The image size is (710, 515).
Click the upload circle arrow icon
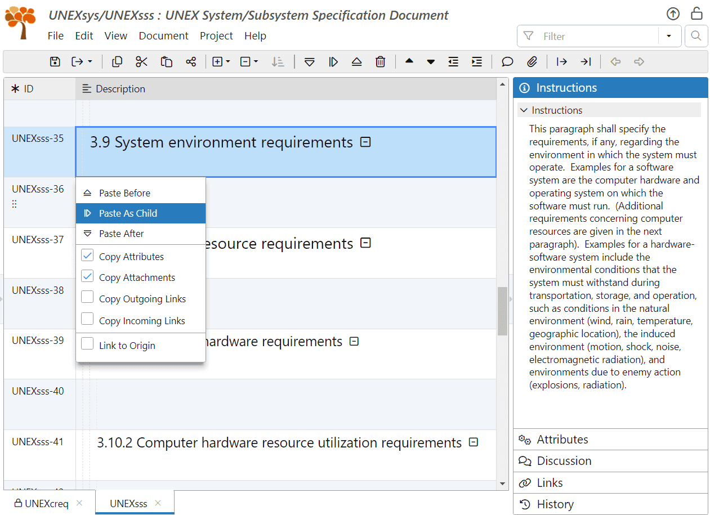pyautogui.click(x=673, y=14)
